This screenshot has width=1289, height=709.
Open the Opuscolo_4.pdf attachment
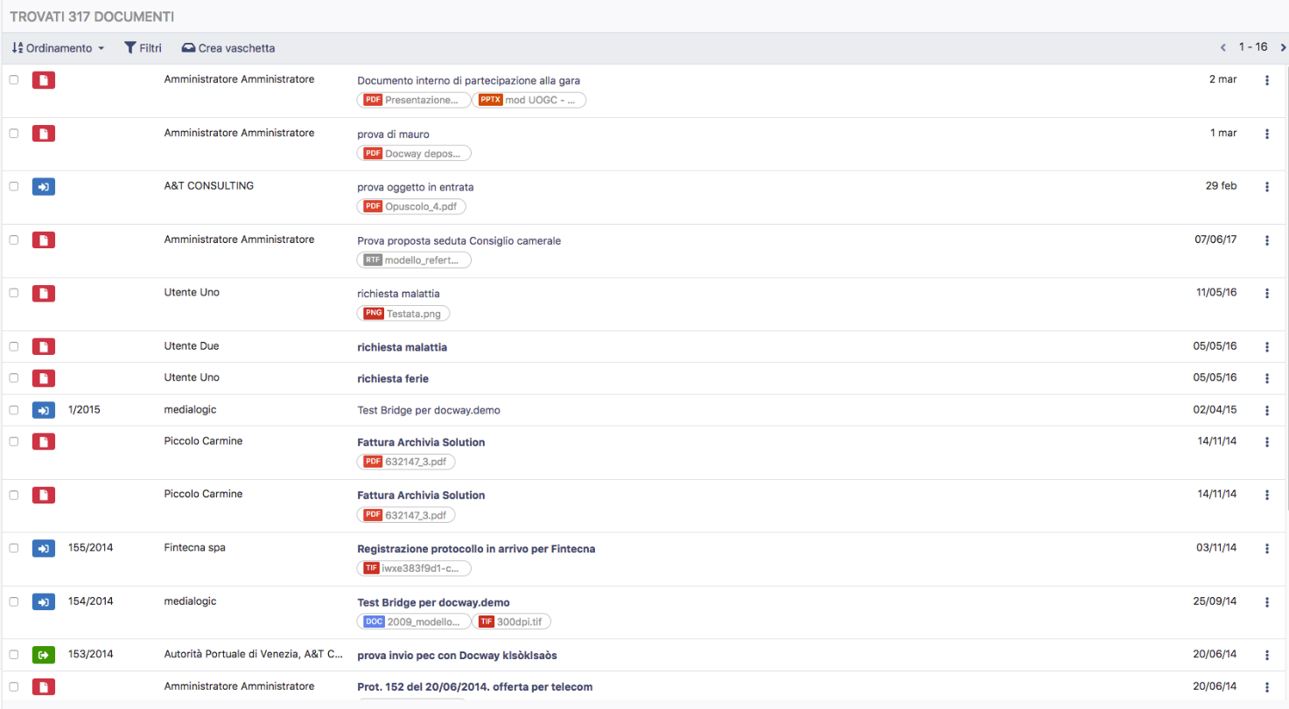pos(412,206)
